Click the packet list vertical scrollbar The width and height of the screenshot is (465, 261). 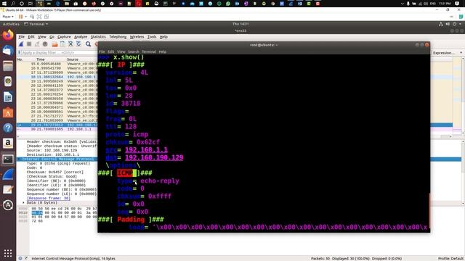coord(463,95)
